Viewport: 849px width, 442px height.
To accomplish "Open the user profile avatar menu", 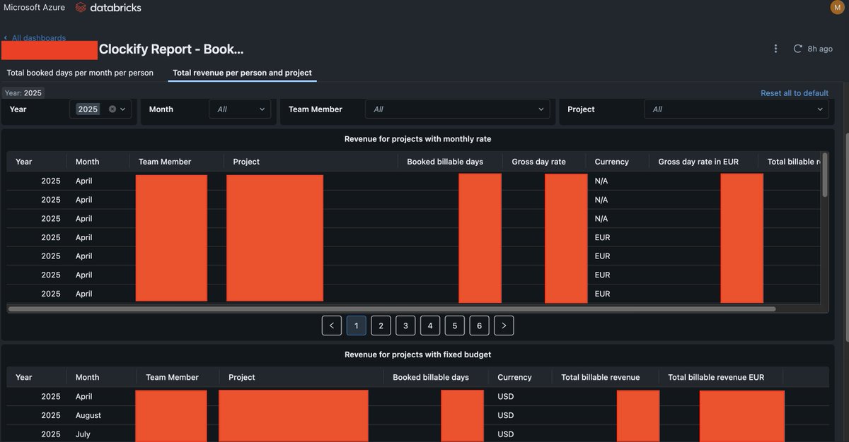I will click(x=836, y=7).
